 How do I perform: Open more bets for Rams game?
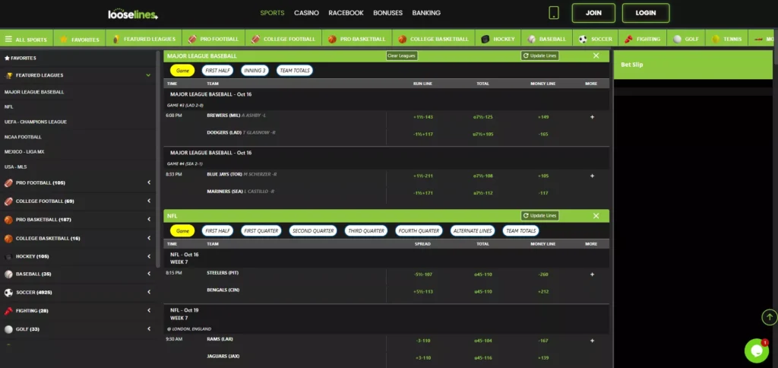pyautogui.click(x=592, y=341)
